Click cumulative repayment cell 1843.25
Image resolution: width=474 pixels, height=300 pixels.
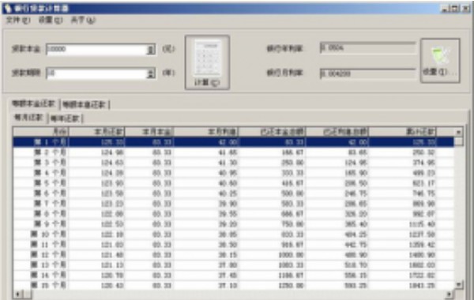(x=422, y=285)
